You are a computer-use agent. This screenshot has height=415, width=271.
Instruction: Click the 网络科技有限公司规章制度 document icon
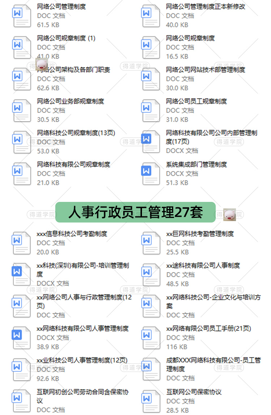click(22, 174)
